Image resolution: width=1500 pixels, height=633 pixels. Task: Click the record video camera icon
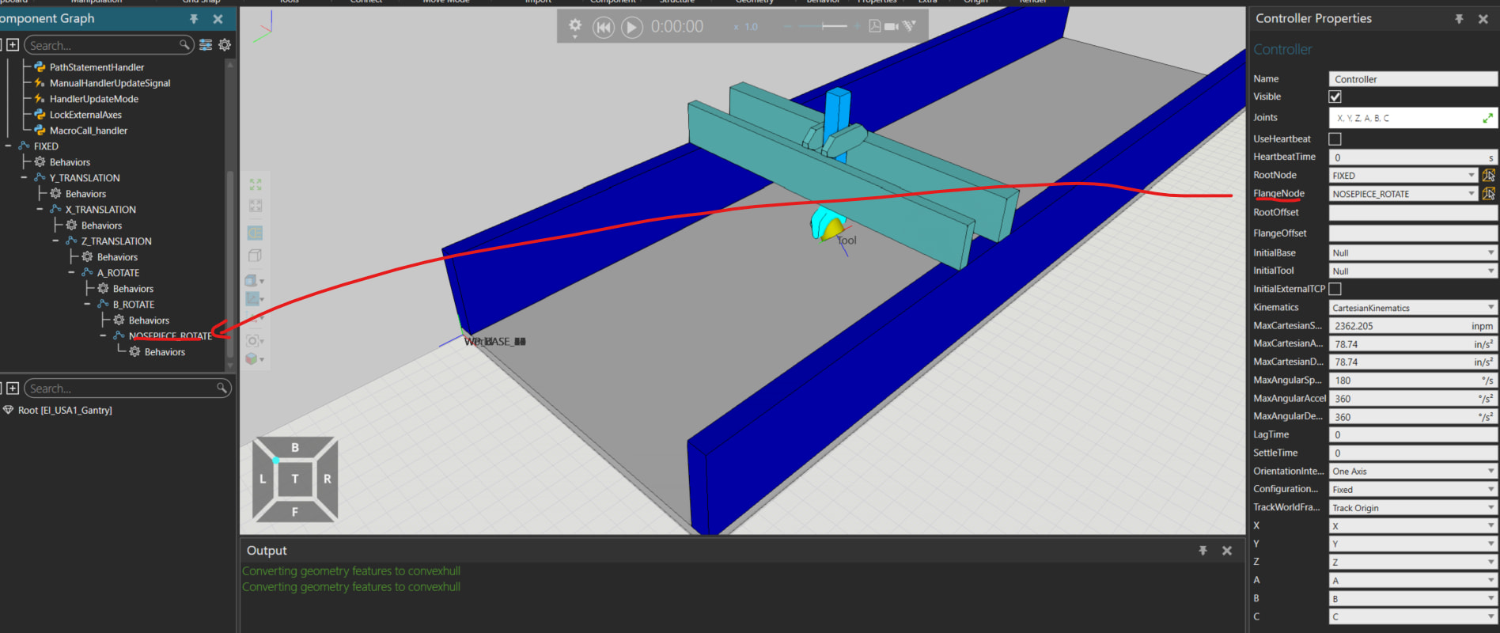(892, 26)
